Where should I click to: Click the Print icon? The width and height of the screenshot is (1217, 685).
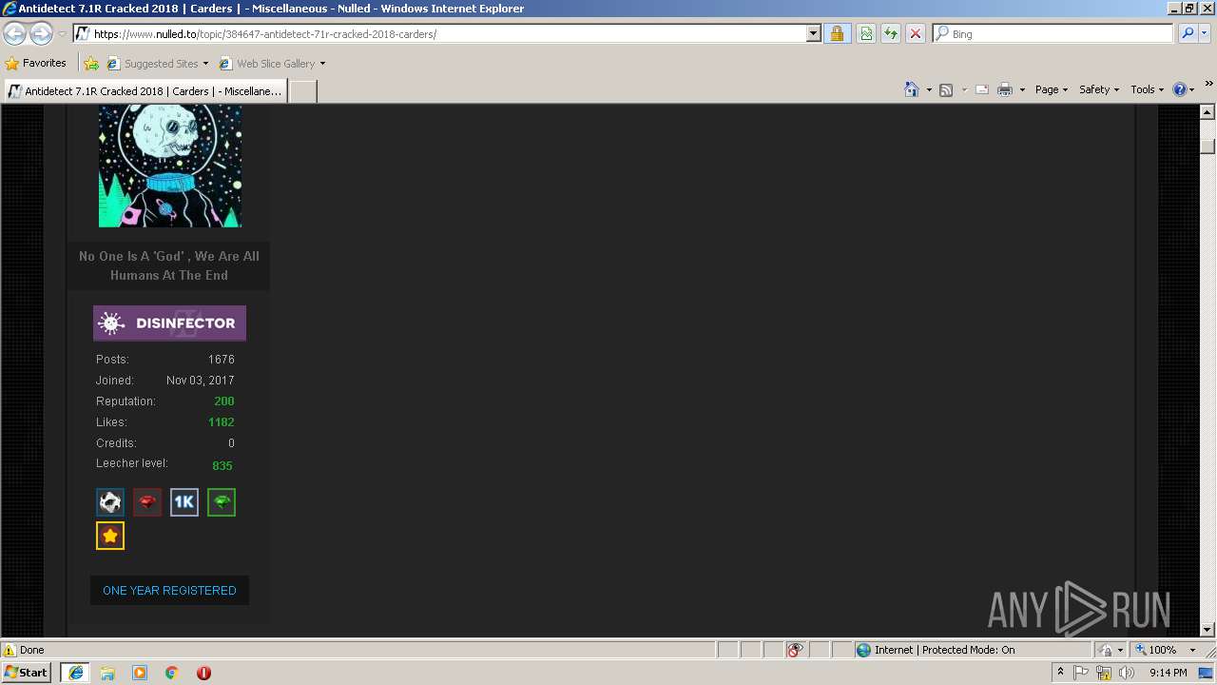(x=1005, y=89)
